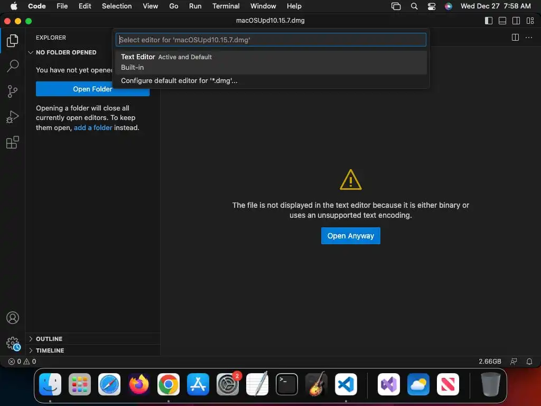Open Trash from the Dock
The width and height of the screenshot is (541, 406).
490,384
